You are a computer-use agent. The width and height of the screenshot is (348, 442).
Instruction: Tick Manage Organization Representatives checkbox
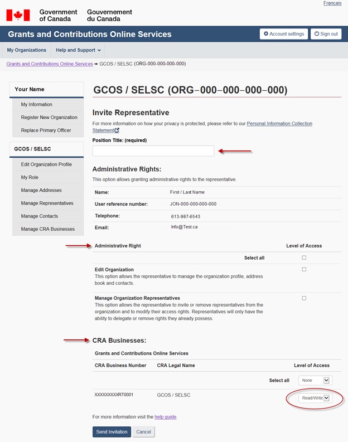(x=304, y=298)
